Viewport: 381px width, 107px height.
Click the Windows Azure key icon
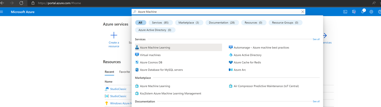[x=107, y=103]
